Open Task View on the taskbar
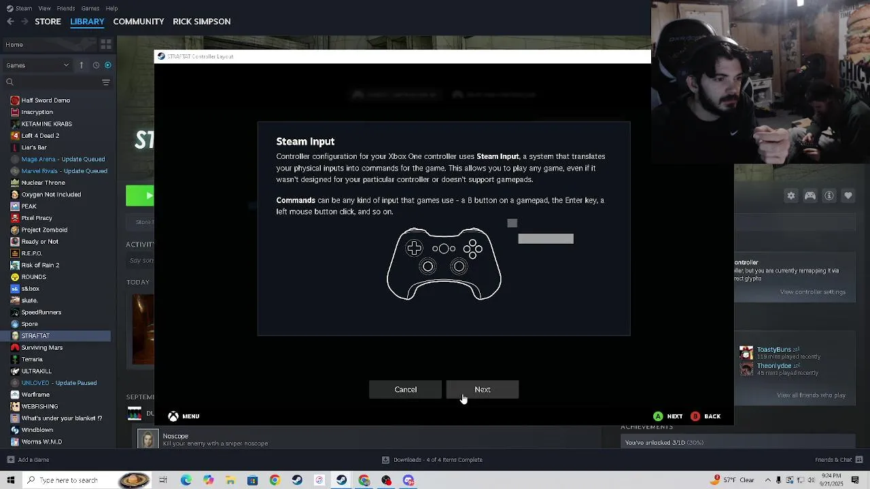The image size is (870, 489). 163,480
